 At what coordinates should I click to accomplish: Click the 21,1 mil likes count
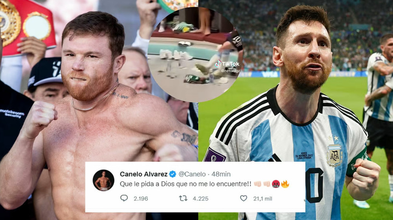(263, 198)
